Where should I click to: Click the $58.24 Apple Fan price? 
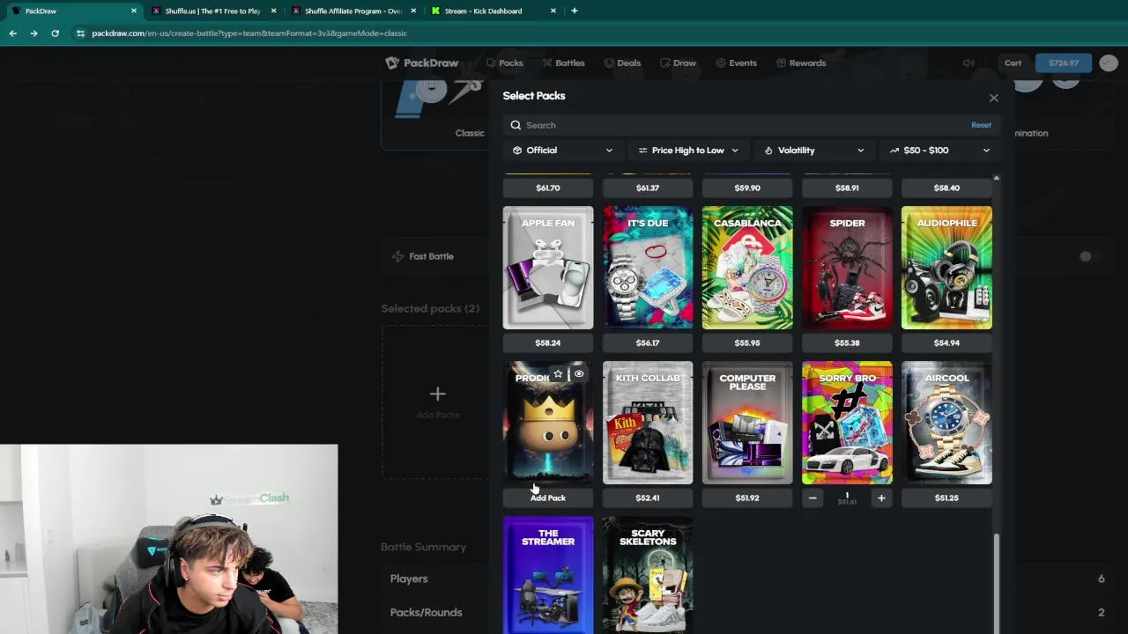547,343
